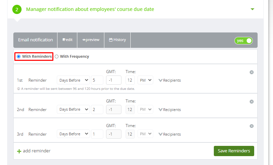Click the GMT field of 2nd reminder

click(114, 109)
